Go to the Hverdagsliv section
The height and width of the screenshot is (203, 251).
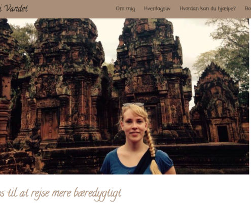pyautogui.click(x=157, y=9)
